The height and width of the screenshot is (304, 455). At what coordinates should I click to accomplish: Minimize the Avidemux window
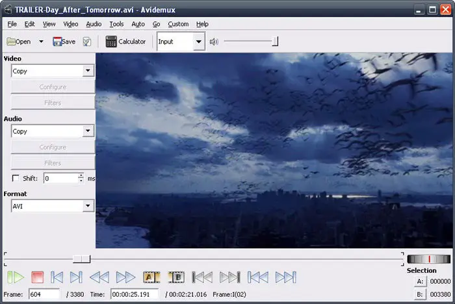point(418,10)
